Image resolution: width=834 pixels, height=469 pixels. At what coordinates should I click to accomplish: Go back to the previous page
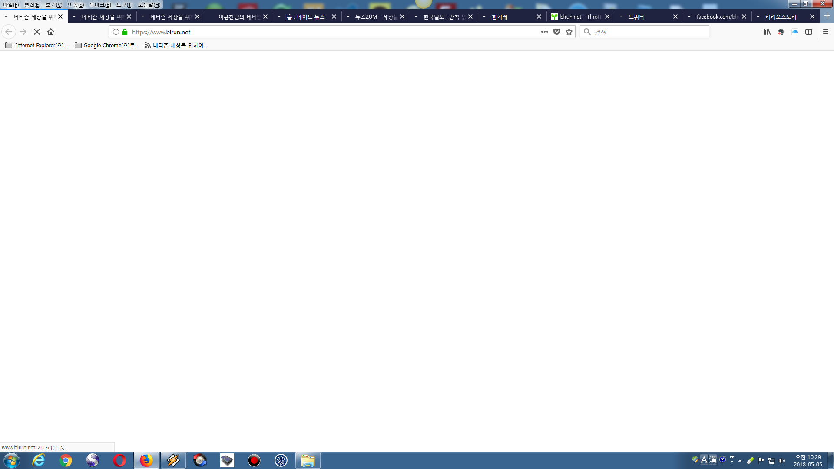pos(9,32)
